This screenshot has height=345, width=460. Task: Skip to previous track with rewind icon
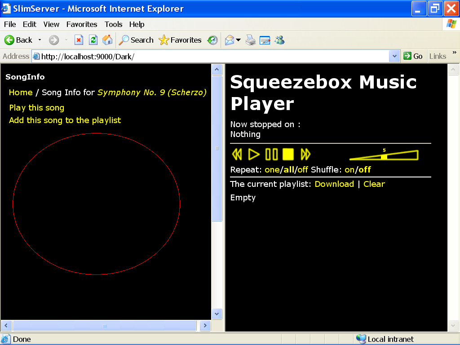click(237, 155)
